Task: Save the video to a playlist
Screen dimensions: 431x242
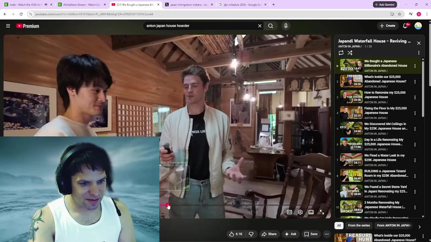Action: tap(311, 234)
